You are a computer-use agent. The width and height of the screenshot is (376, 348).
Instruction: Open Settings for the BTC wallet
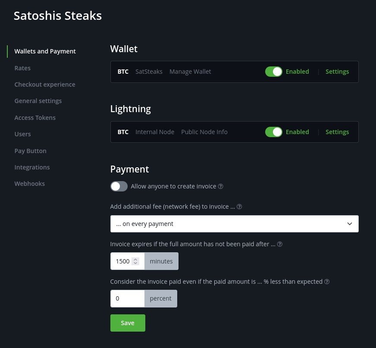(337, 72)
